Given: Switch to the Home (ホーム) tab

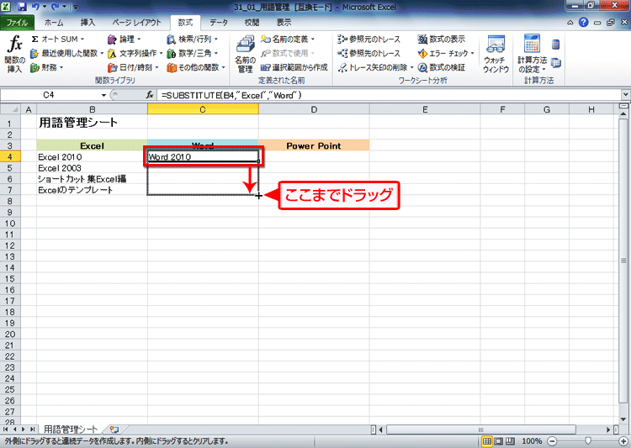Looking at the screenshot, I should 54,23.
